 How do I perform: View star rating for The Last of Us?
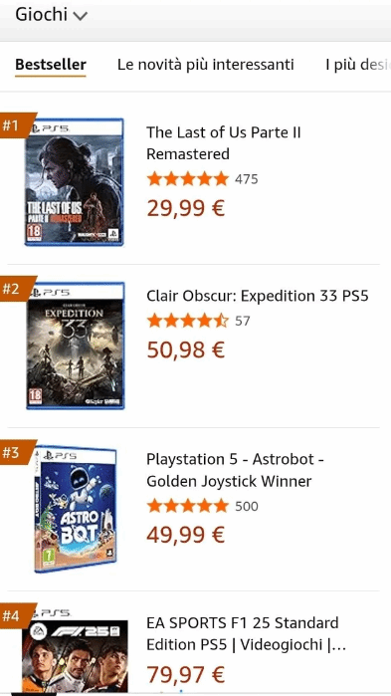[x=187, y=179]
